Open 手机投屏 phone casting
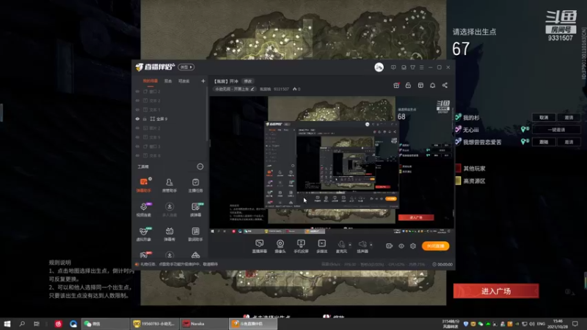The width and height of the screenshot is (587, 330). click(x=301, y=246)
